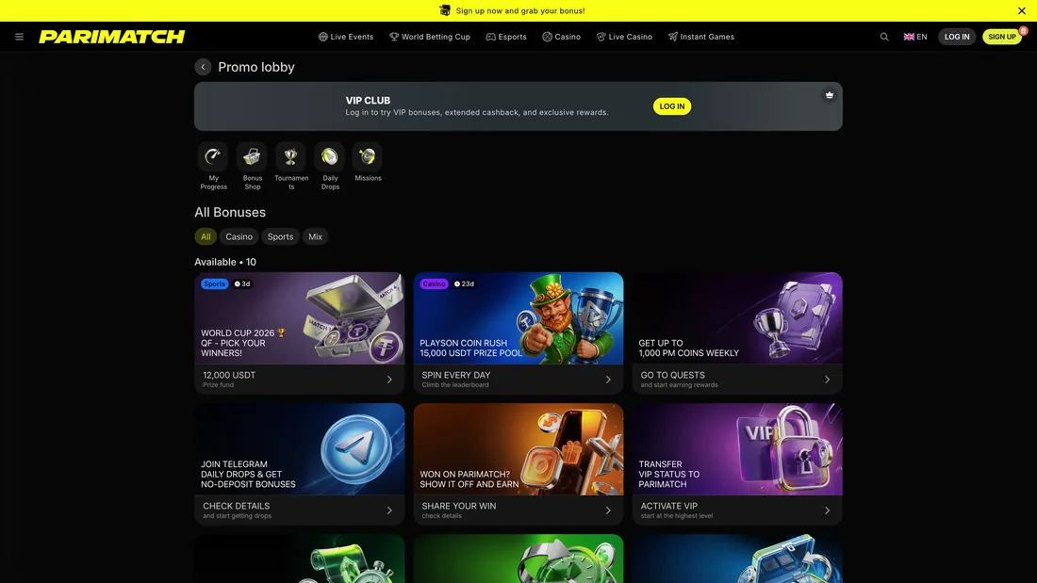
Task: Click the gift badge on Sign Up button
Action: pyautogui.click(x=1023, y=30)
